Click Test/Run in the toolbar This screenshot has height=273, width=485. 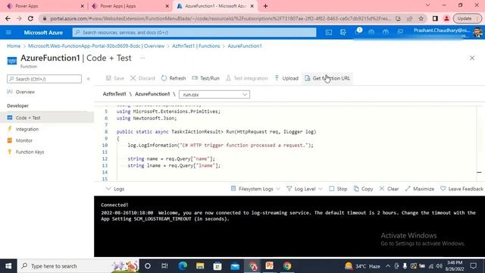click(x=205, y=78)
